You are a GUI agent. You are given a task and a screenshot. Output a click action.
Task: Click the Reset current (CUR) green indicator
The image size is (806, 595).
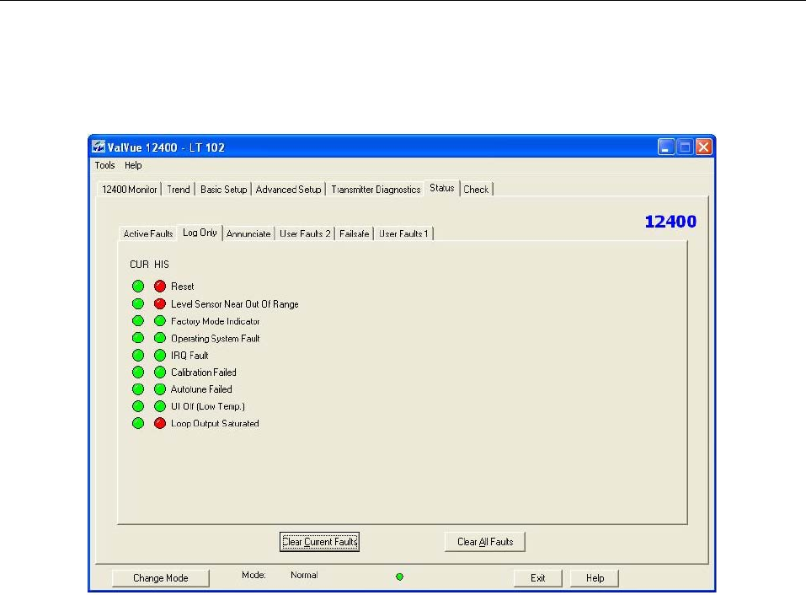(138, 286)
